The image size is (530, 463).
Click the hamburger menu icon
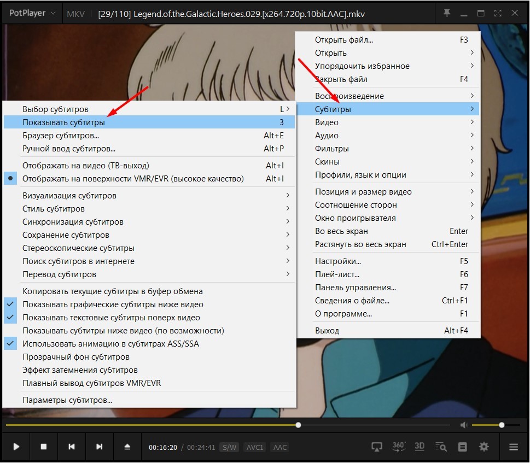[x=514, y=447]
